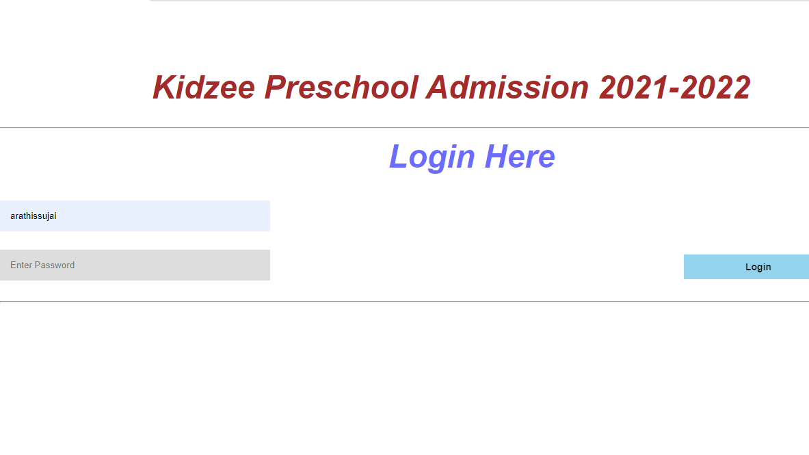The height and width of the screenshot is (455, 809).
Task: Click the Login button
Action: [746, 266]
